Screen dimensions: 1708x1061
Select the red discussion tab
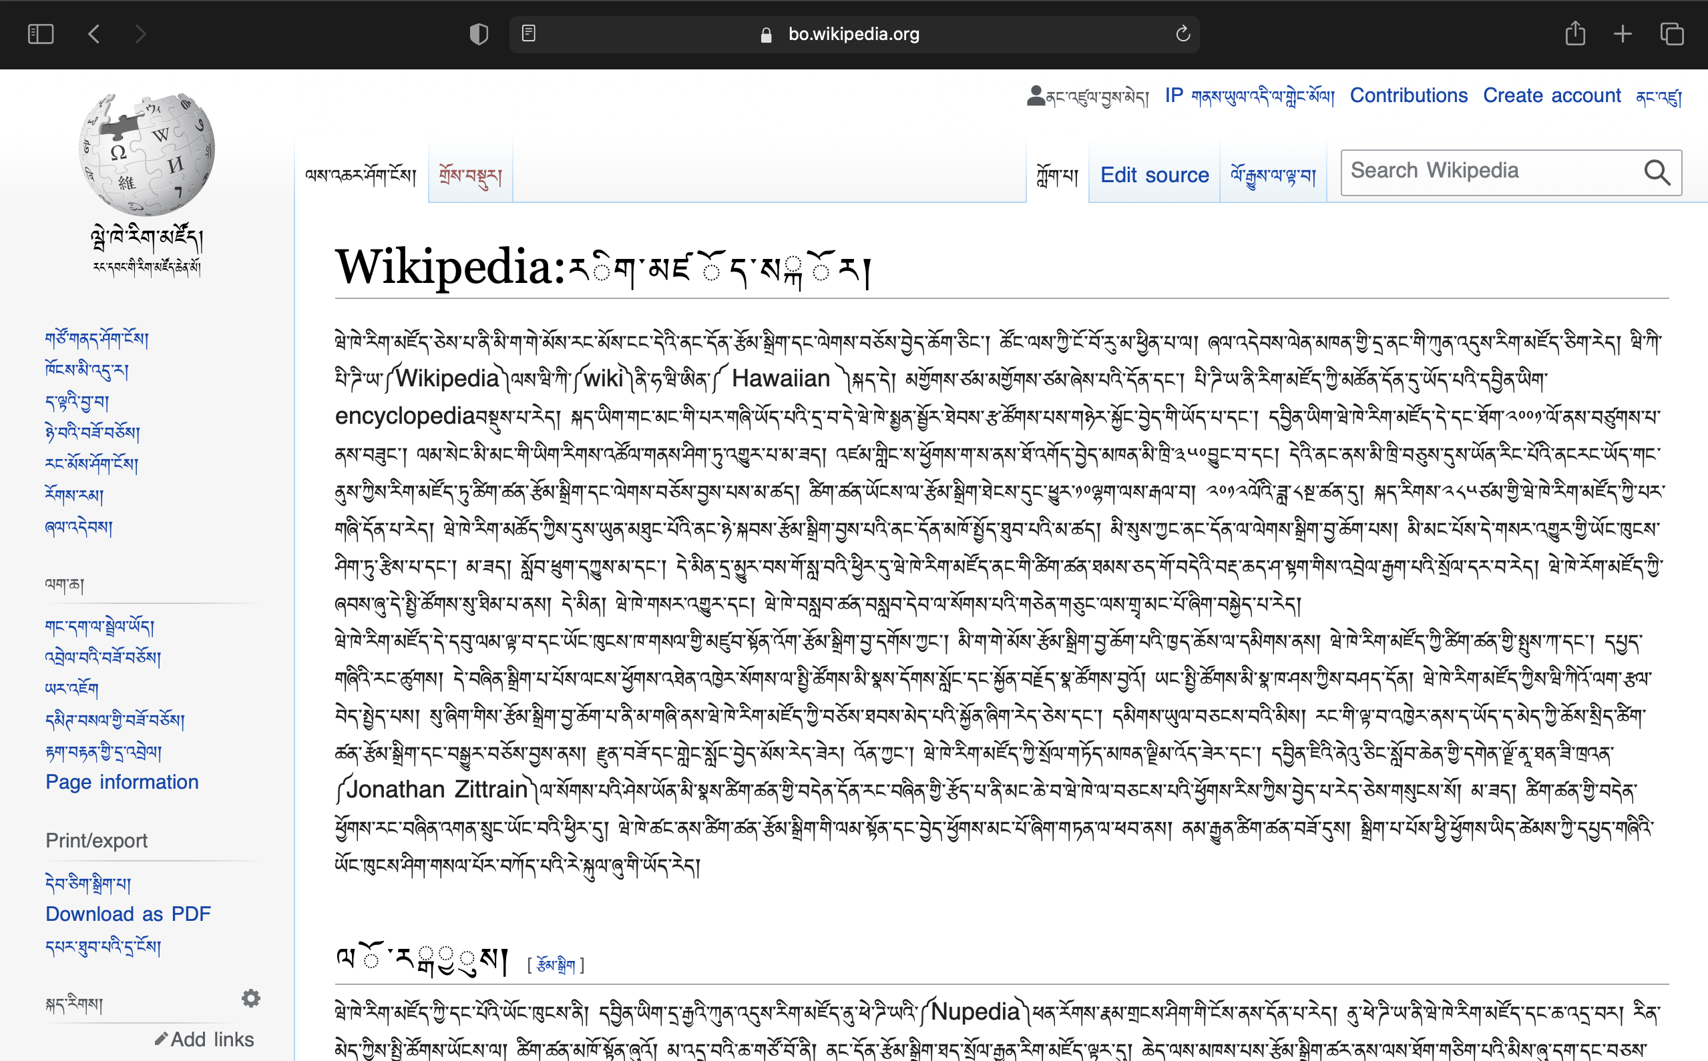(x=470, y=175)
